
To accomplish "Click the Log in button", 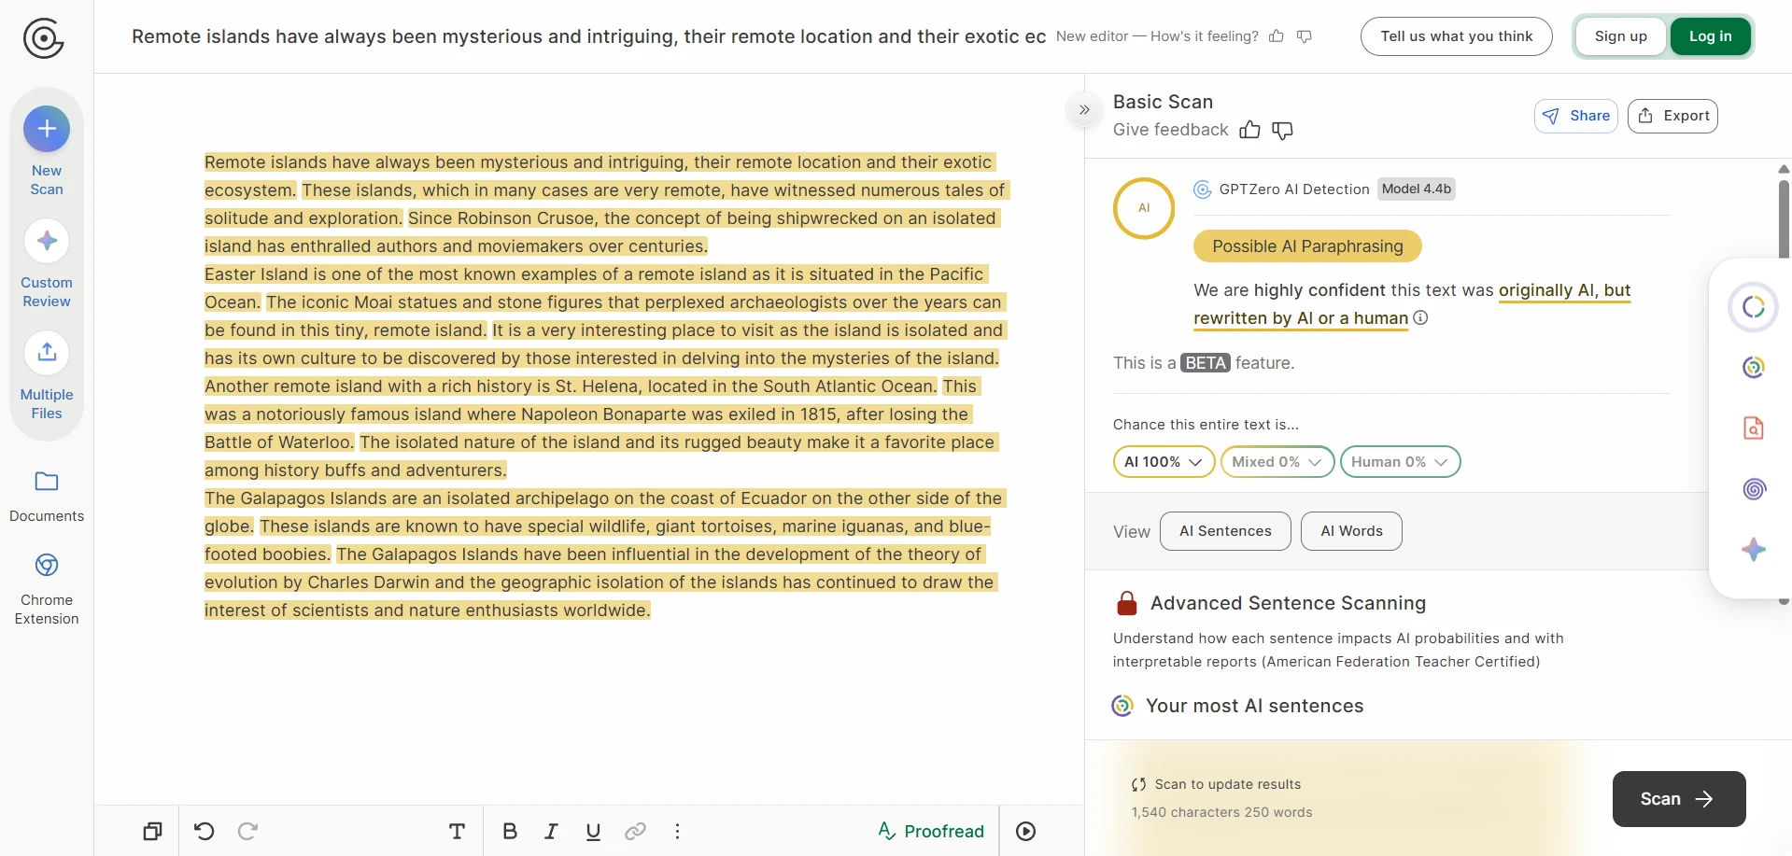I will point(1709,36).
